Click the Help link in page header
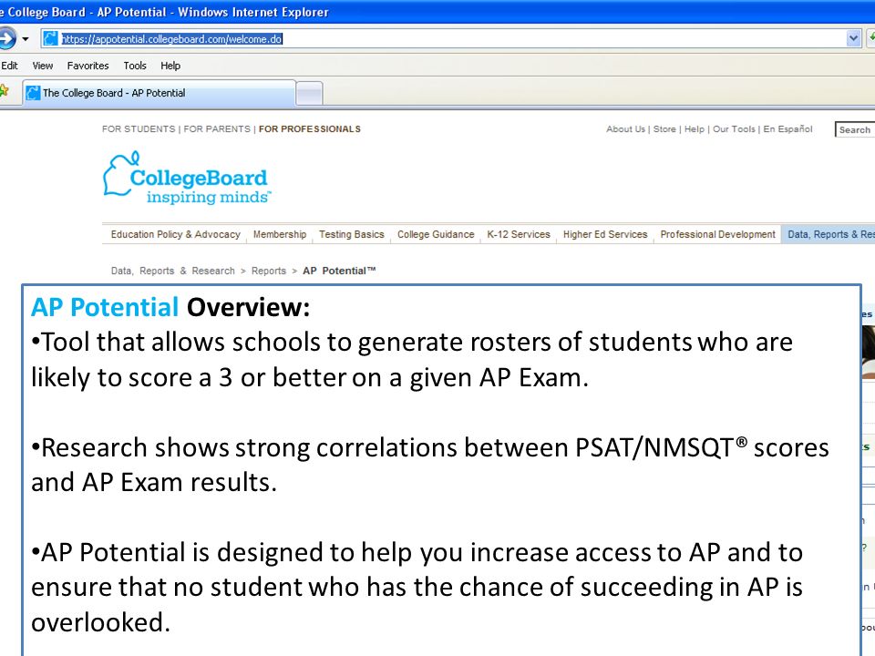Viewport: 875px width, 656px height. pos(695,128)
